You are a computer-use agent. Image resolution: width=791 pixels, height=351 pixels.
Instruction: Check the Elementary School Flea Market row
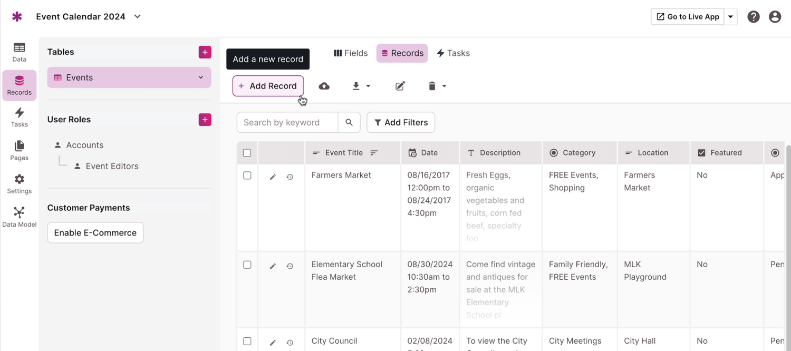coord(247,265)
